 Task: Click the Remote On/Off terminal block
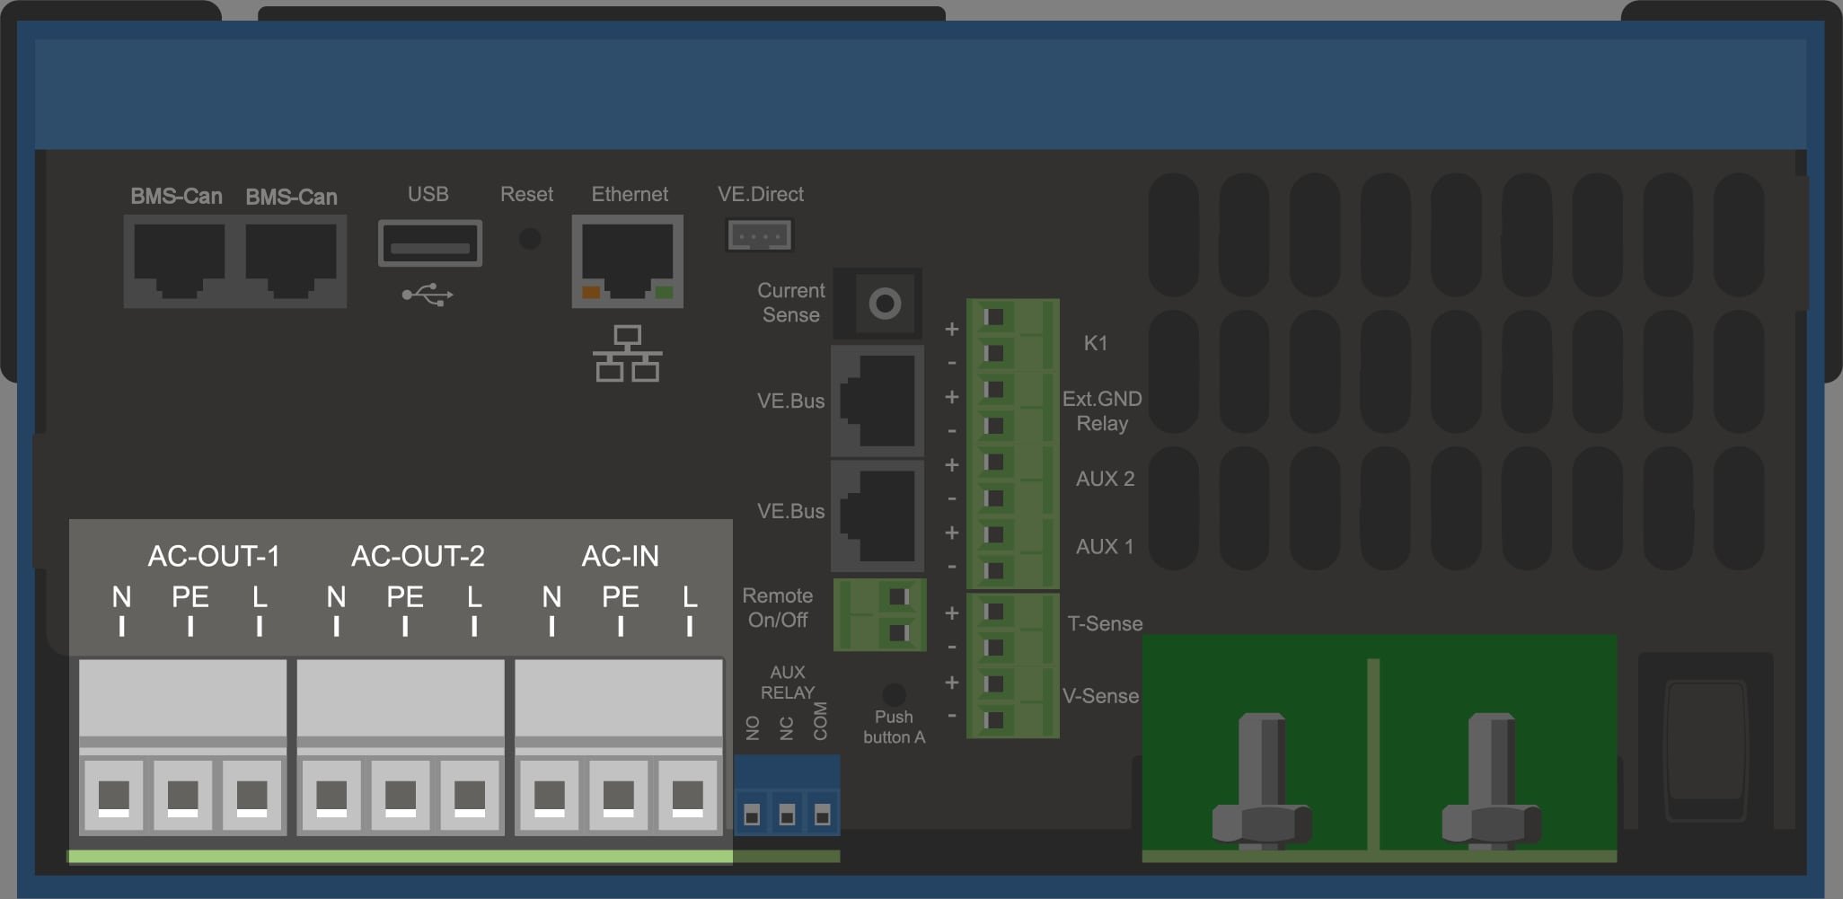[x=880, y=615]
